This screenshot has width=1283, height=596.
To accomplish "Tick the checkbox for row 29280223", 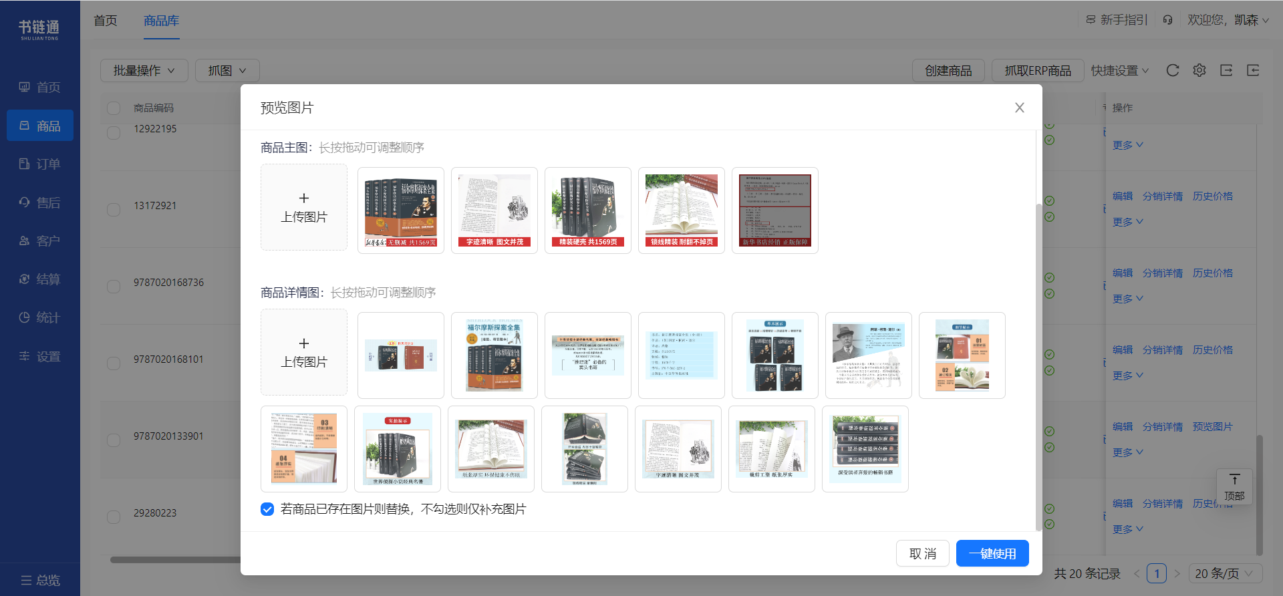I will coord(114,516).
